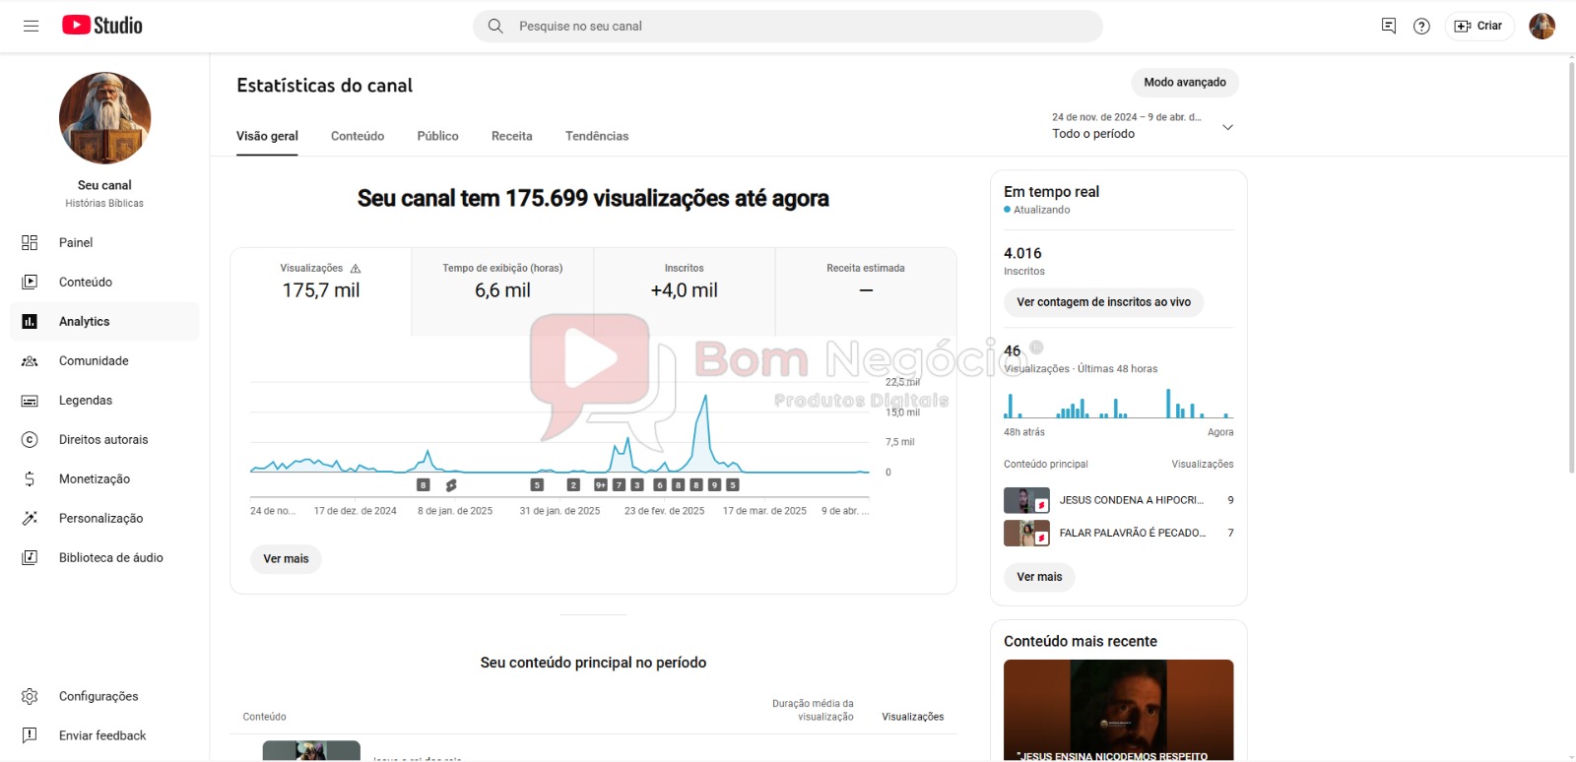Viewport: 1576px width, 762px height.
Task: Click the Em tempo real heading
Action: click(x=1051, y=192)
